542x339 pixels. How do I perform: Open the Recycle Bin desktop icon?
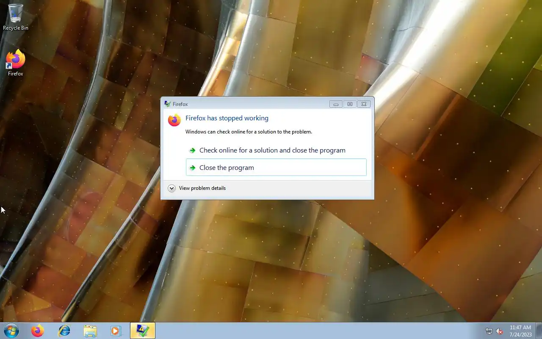point(16,17)
